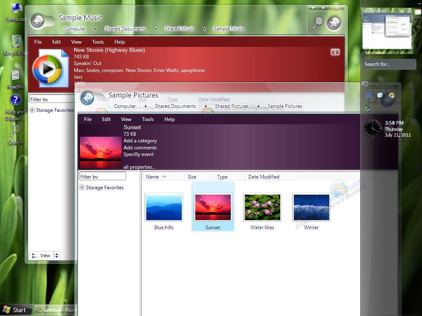Expand Storage Favorites in Sample Pictures
Viewport: 422px width, 316px height.
[82, 187]
